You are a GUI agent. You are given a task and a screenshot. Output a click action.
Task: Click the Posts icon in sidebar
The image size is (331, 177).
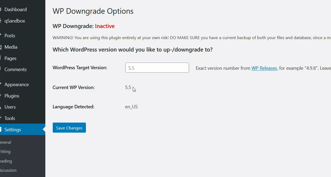click(x=1, y=36)
